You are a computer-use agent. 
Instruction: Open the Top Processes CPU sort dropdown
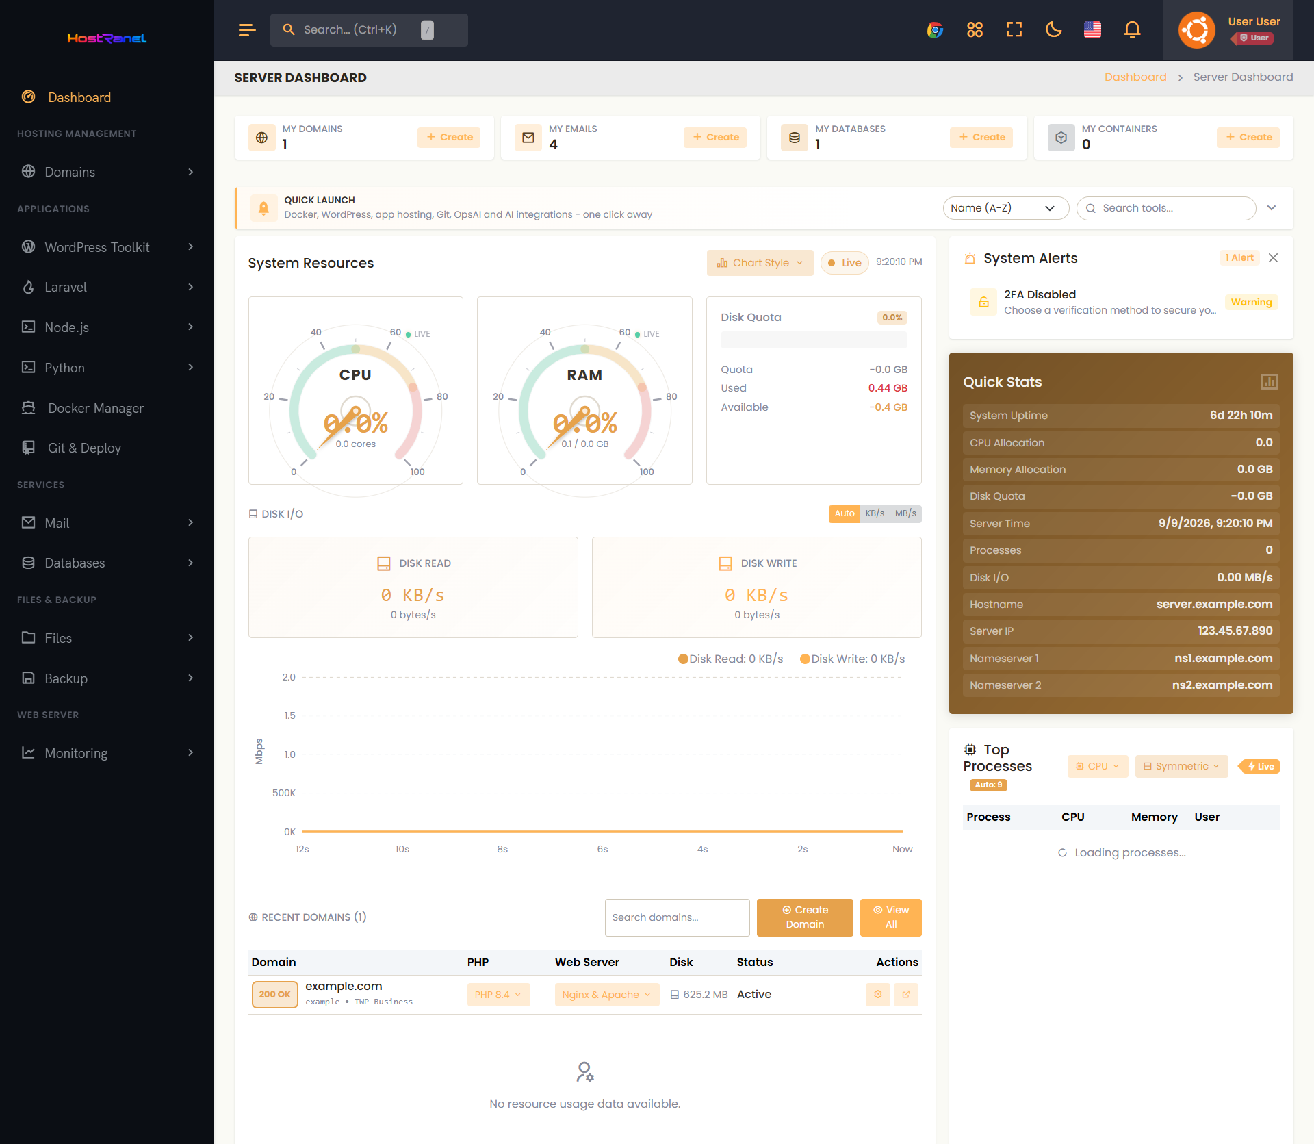pyautogui.click(x=1097, y=767)
